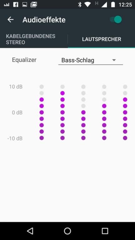Image resolution: width=135 pixels, height=240 pixels.
Task: Set fourth band to the top gray dot
Action: click(x=104, y=87)
